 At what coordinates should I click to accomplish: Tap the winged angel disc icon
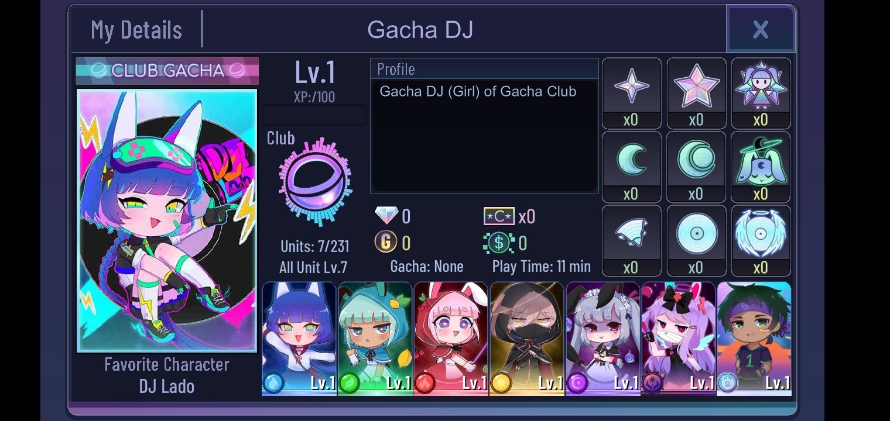click(761, 233)
